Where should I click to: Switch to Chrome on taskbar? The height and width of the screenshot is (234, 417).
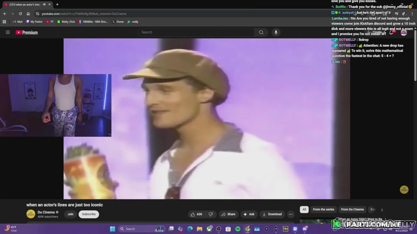click(x=247, y=229)
